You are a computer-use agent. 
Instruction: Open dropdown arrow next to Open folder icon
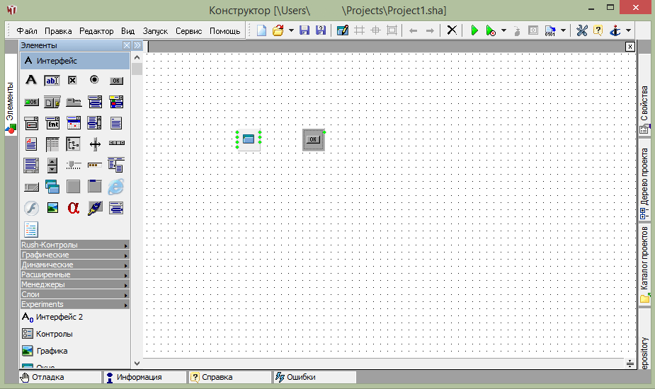tap(290, 31)
